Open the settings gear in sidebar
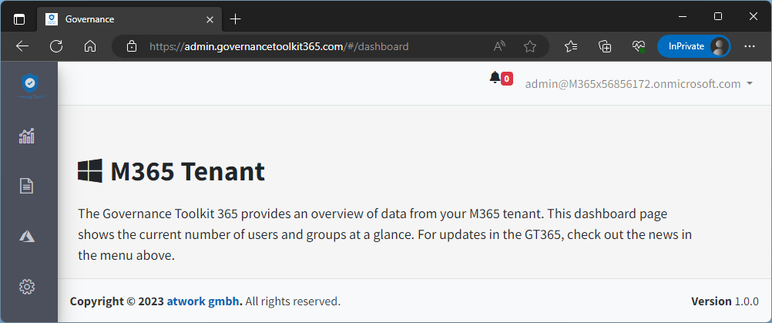The image size is (772, 323). tap(27, 287)
